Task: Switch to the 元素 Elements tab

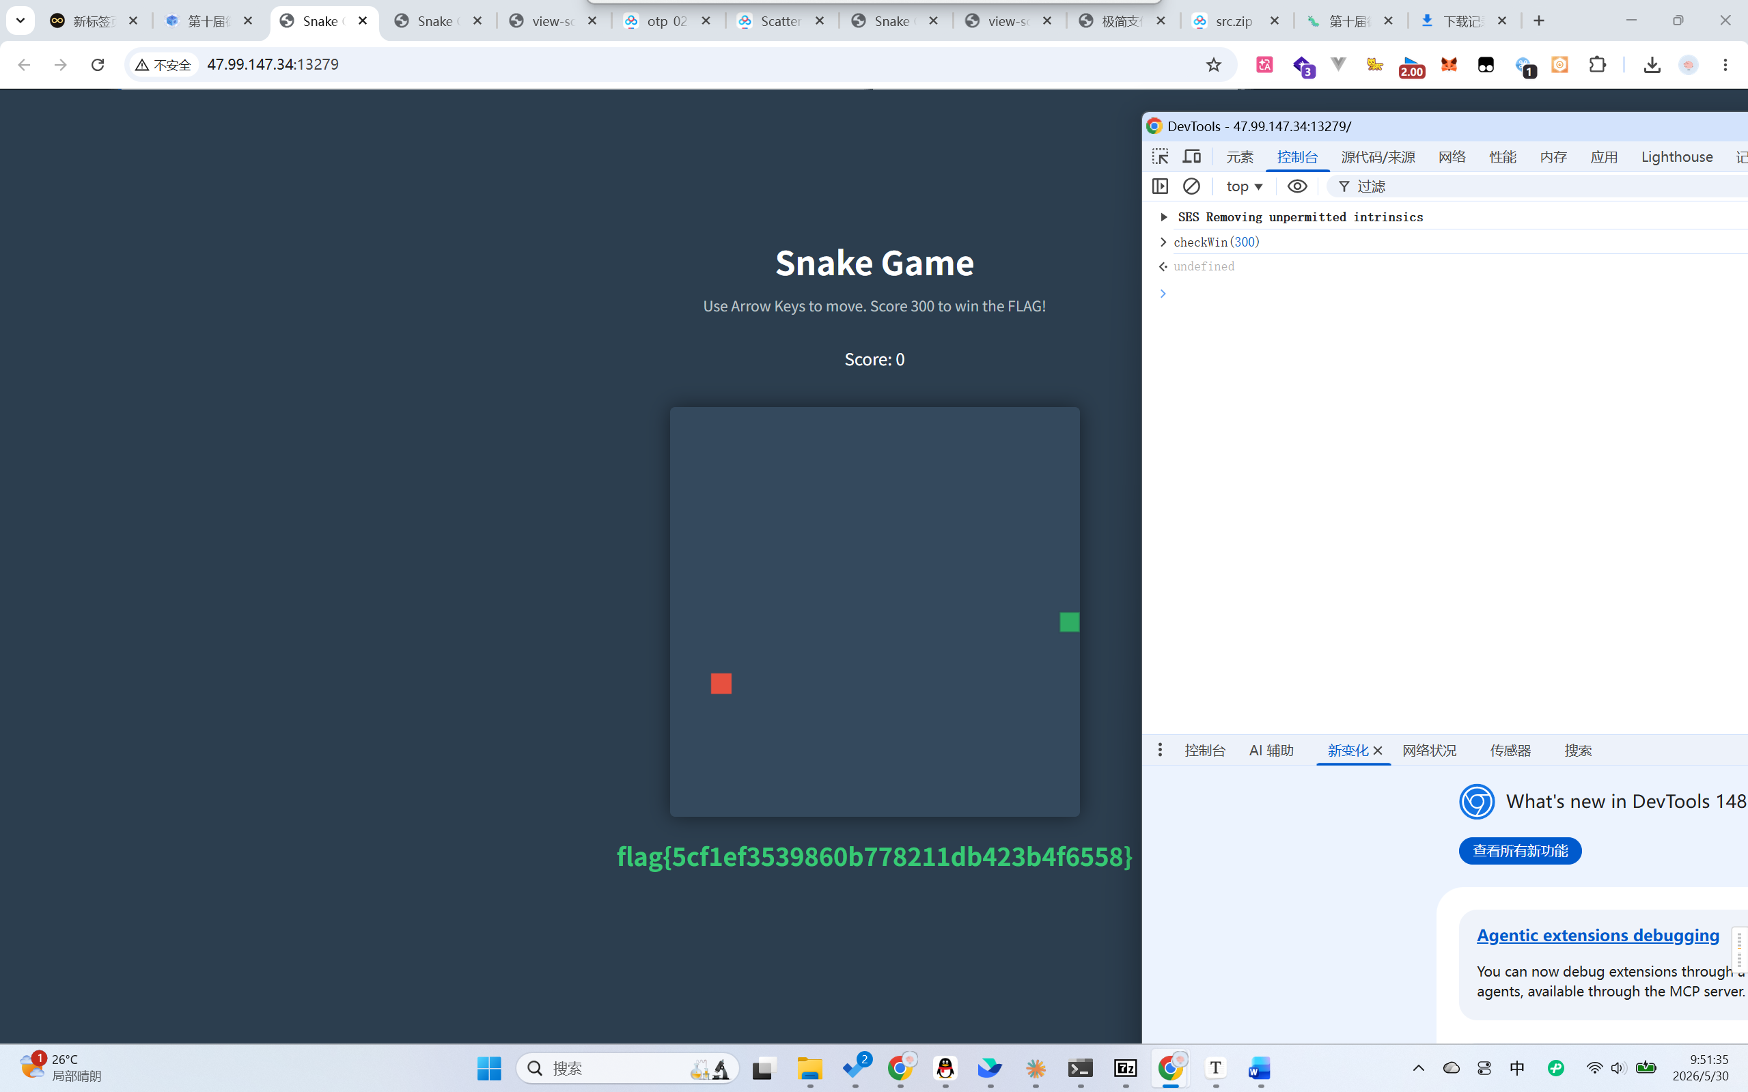Action: [1240, 156]
